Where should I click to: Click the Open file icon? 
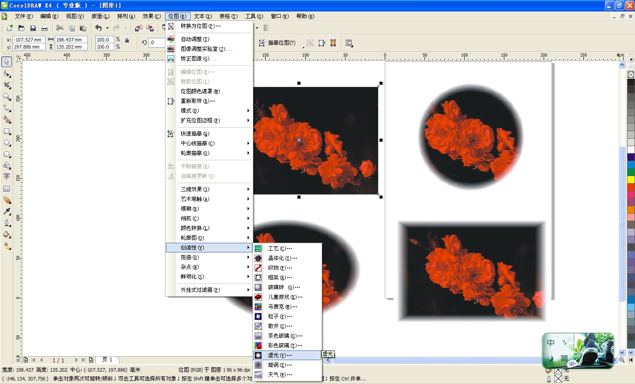point(21,28)
